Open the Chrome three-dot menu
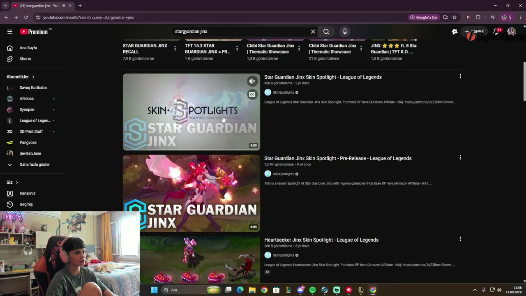This screenshot has width=526, height=296. pos(521,17)
